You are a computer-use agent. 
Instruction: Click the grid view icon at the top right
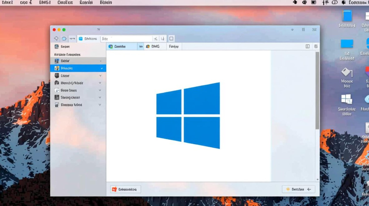pos(315,46)
